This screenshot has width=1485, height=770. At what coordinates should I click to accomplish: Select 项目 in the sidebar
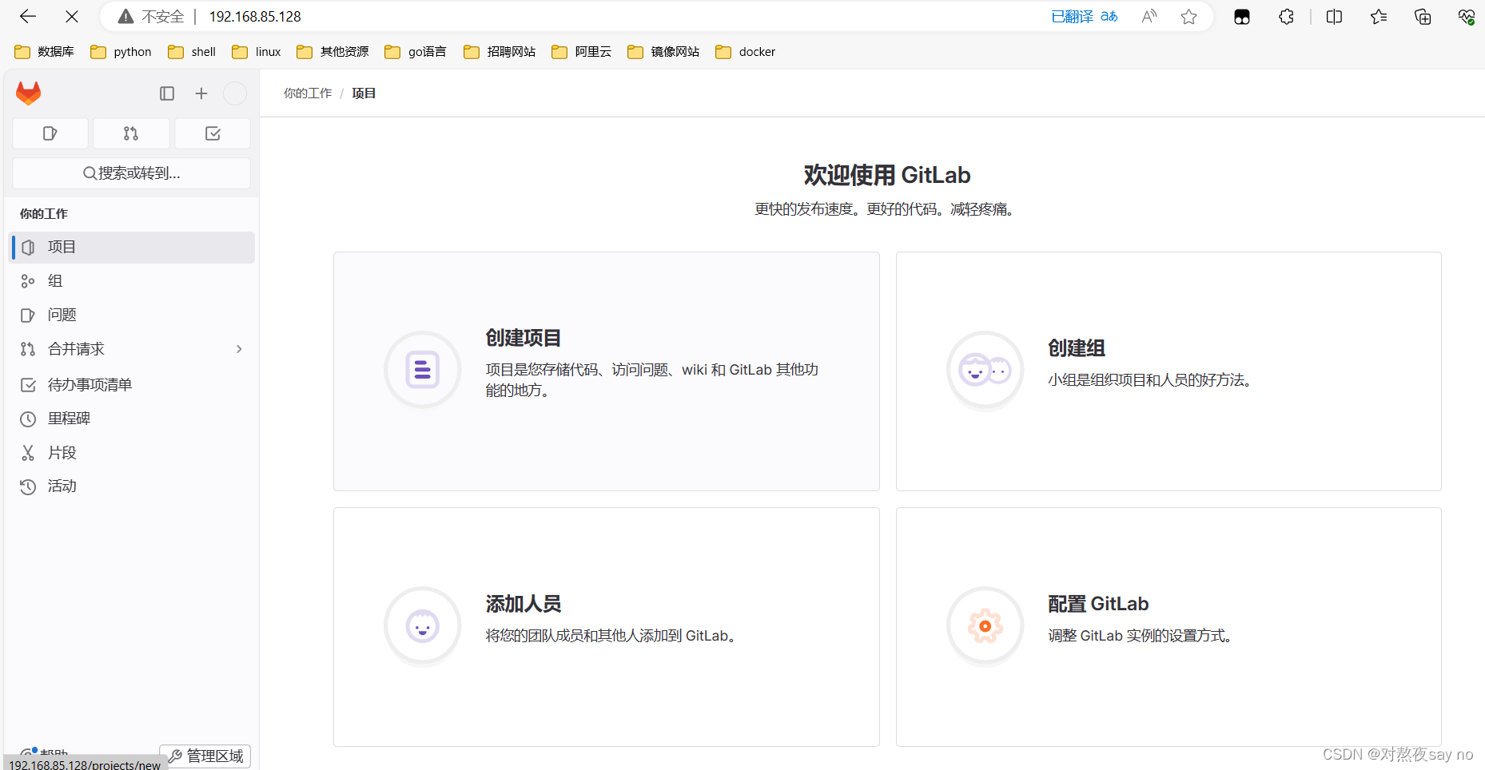pyautogui.click(x=132, y=248)
